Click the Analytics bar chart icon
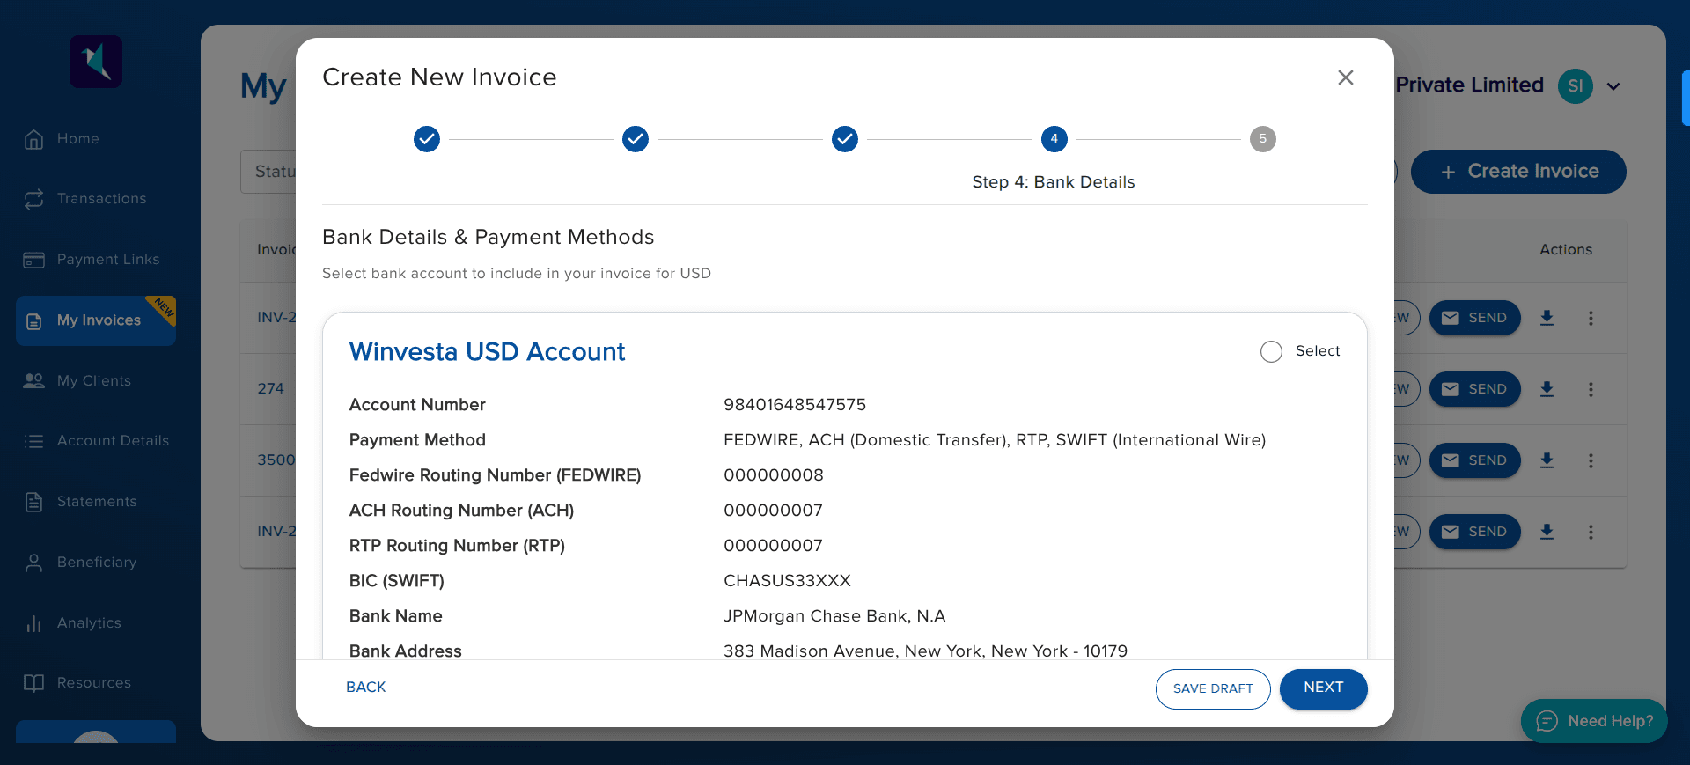This screenshot has height=765, width=1690. pos(33,623)
